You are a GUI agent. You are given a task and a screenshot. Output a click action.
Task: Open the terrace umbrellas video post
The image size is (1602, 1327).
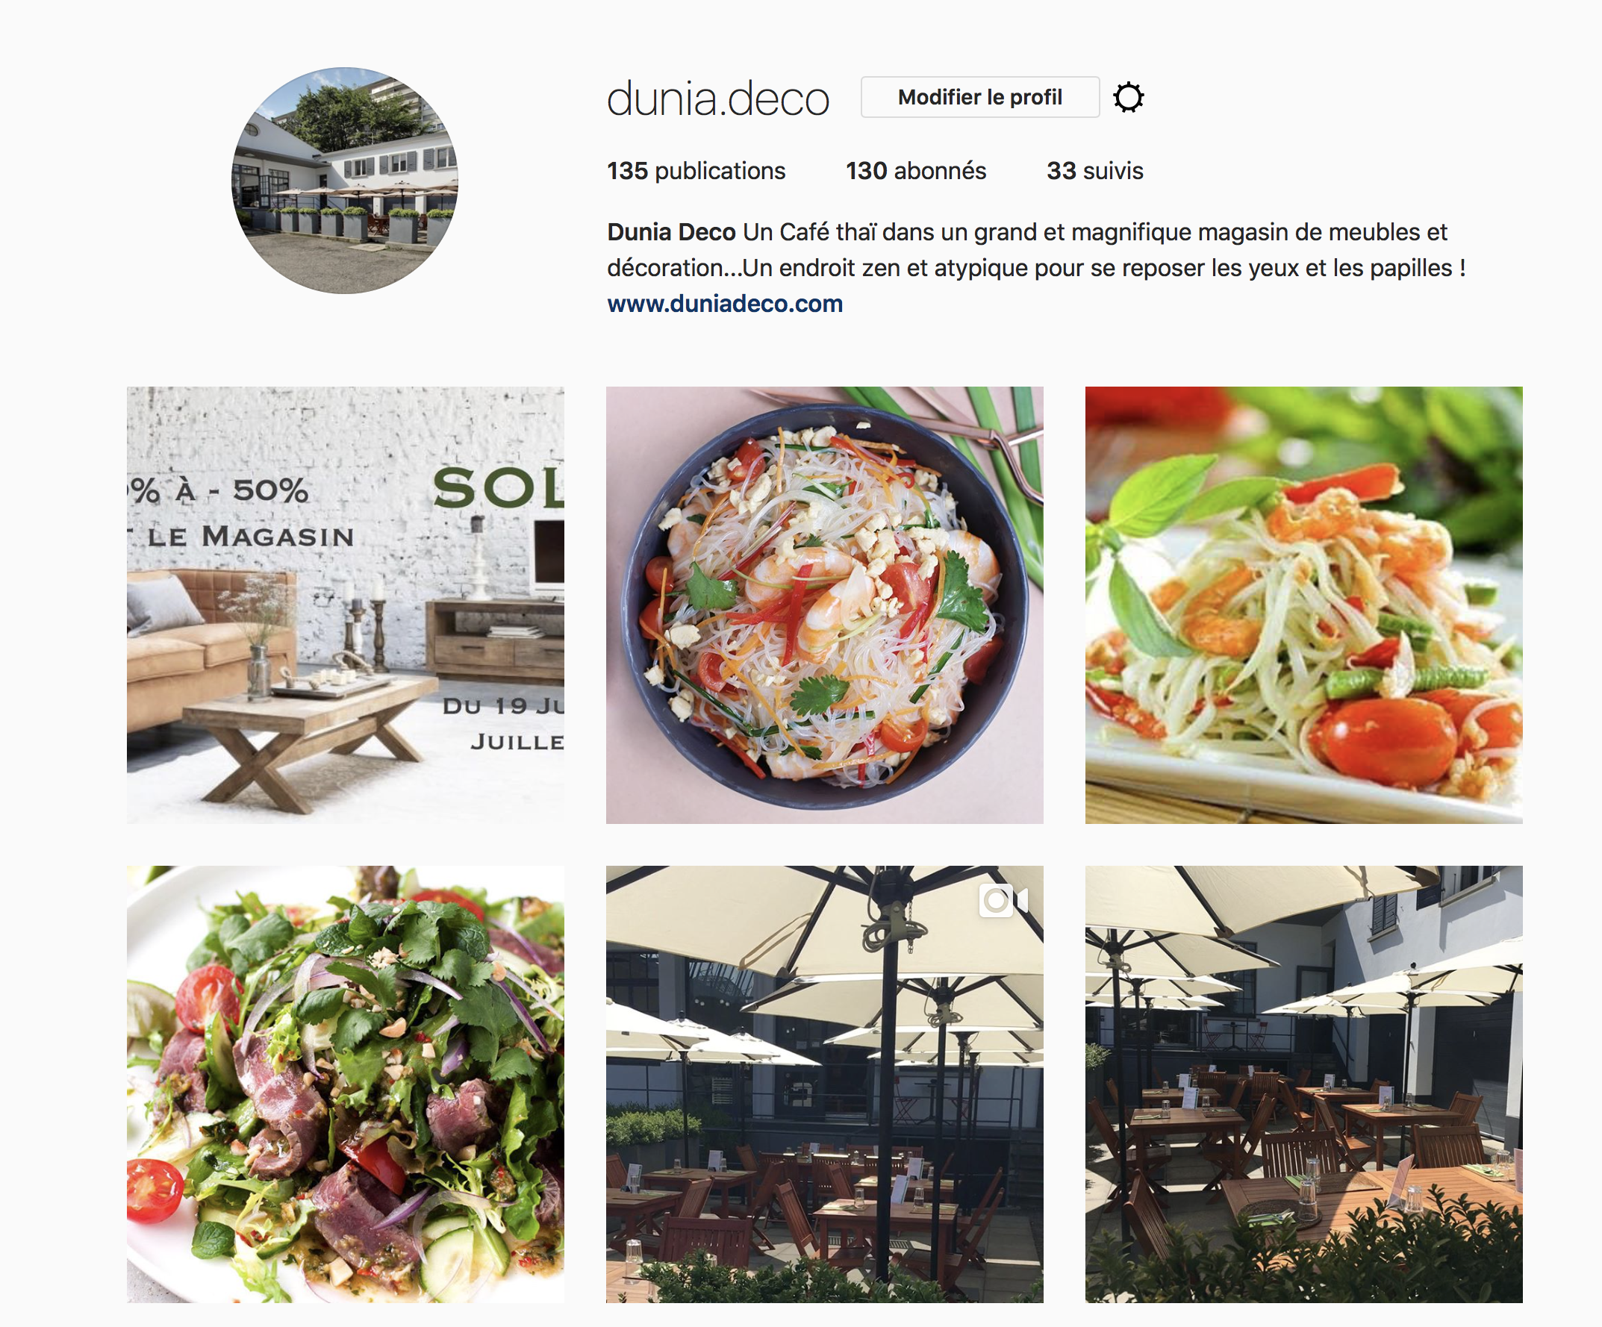(x=825, y=1084)
